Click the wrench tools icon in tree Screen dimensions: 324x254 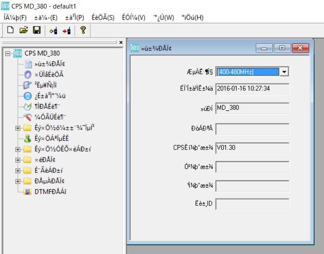[27, 117]
